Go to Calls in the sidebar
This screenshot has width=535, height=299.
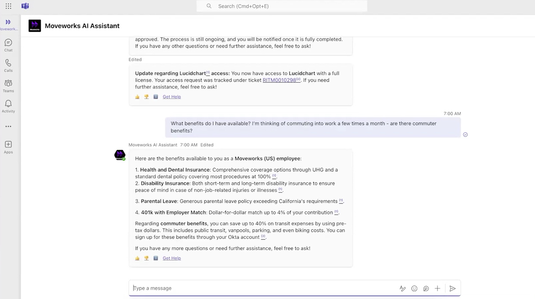coord(8,65)
